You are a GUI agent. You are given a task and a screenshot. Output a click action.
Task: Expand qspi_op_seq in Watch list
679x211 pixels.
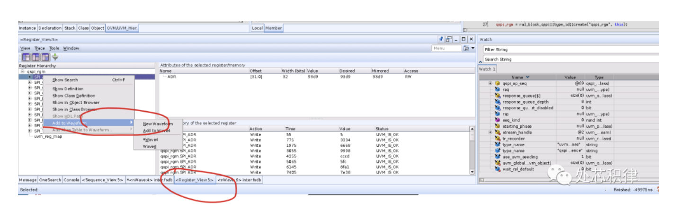(x=490, y=83)
